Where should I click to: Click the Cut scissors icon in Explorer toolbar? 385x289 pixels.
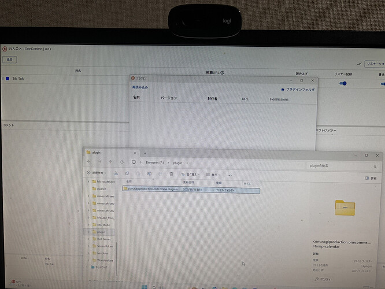116,173
